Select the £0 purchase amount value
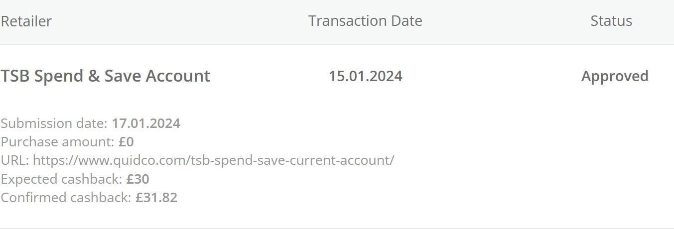The height and width of the screenshot is (232, 674). coord(126,142)
